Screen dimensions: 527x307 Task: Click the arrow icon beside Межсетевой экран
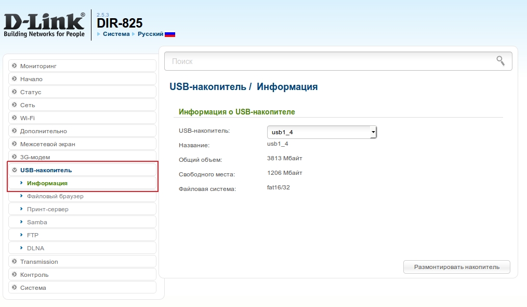point(15,144)
